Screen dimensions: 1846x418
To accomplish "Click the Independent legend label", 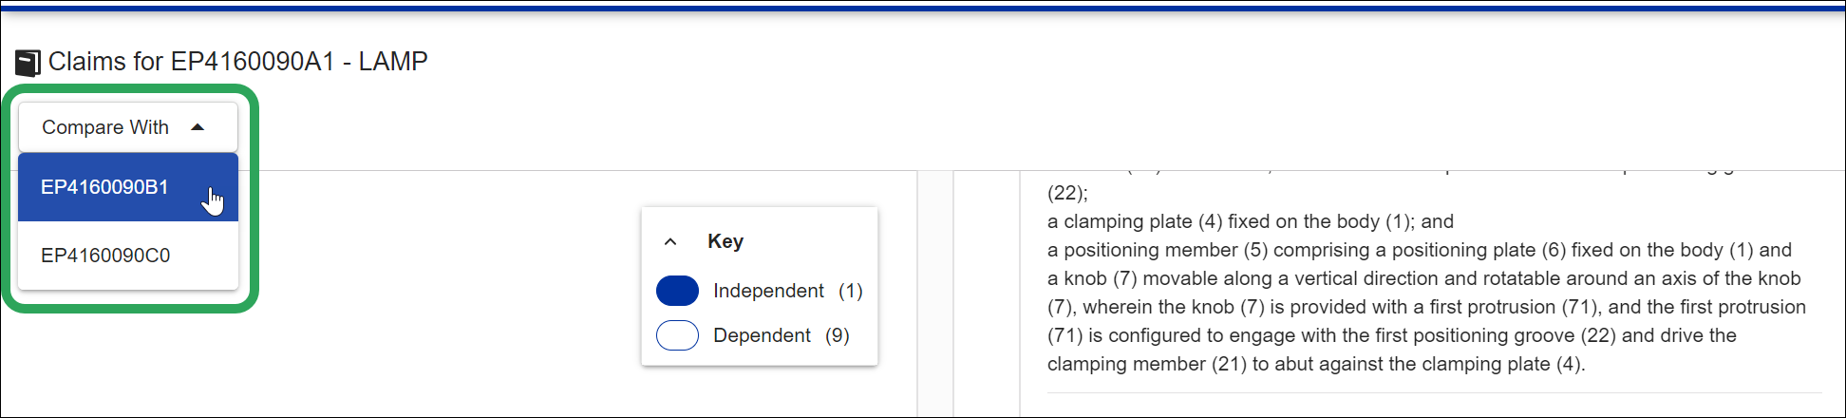I will (768, 291).
